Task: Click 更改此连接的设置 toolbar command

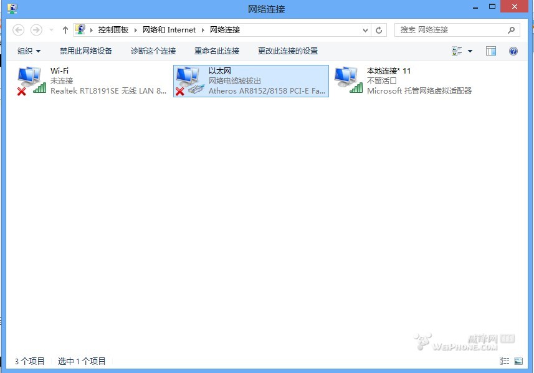Action: [x=288, y=51]
